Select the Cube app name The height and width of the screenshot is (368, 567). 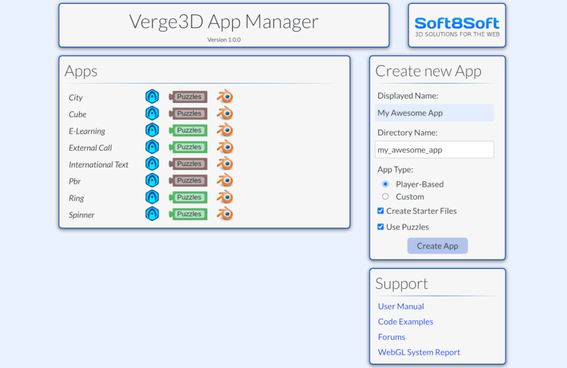pyautogui.click(x=78, y=114)
